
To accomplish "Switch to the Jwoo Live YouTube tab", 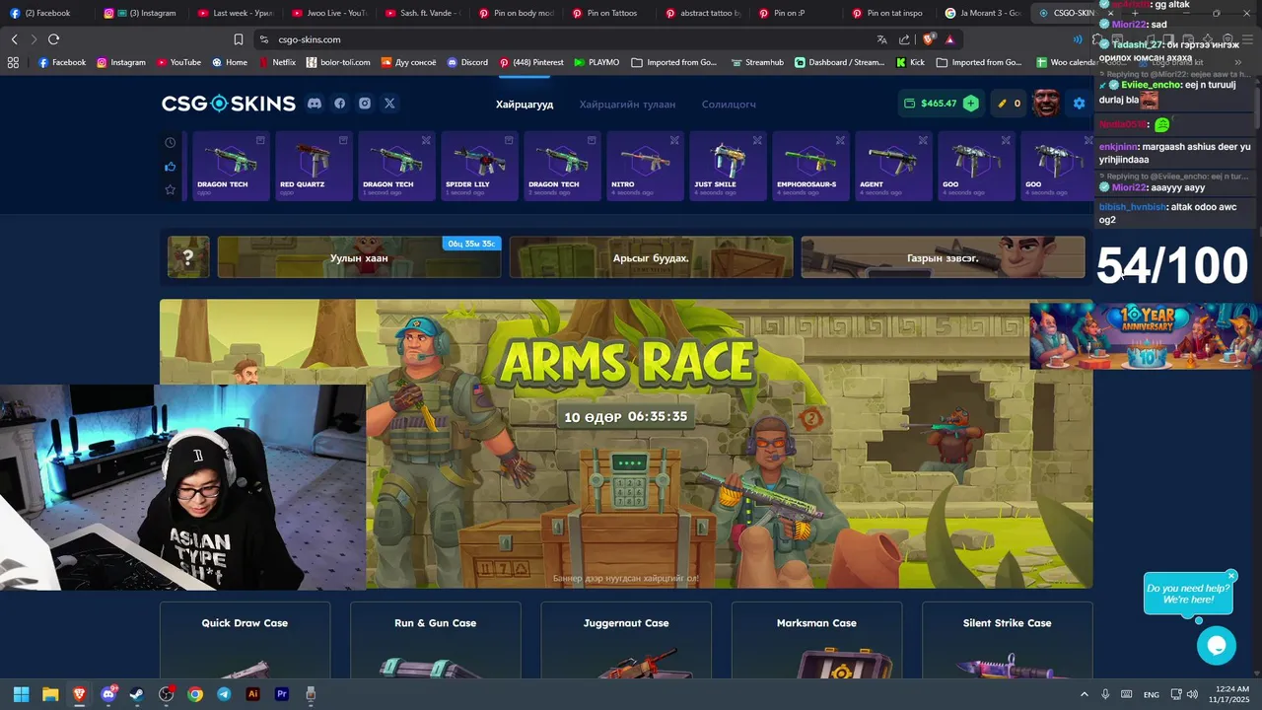I will (x=329, y=13).
